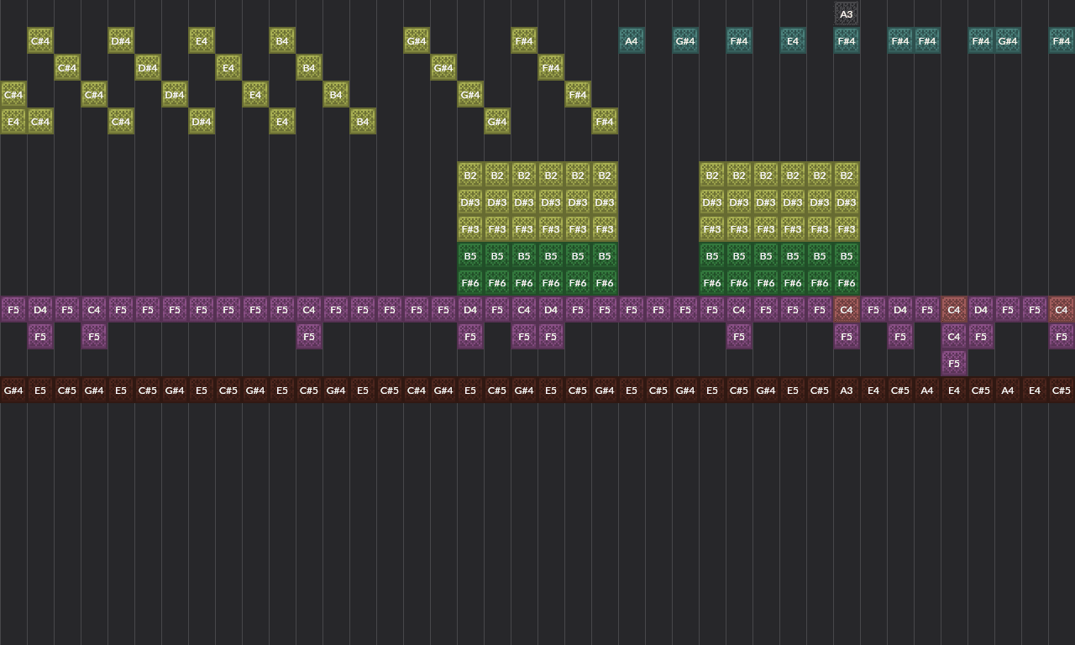This screenshot has width=1075, height=645.
Task: Select a B2 note in the first chord block
Action: point(470,175)
